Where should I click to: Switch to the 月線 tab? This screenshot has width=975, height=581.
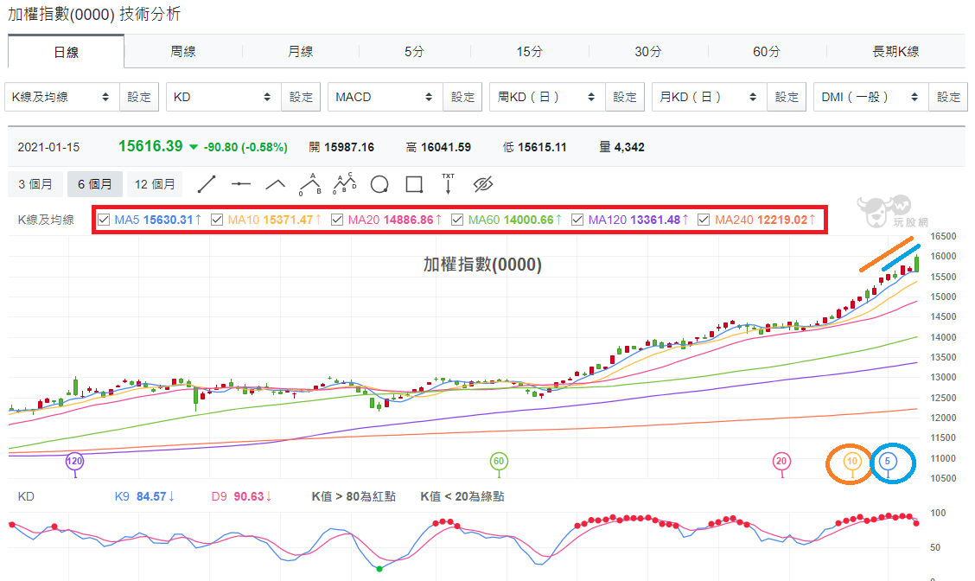[x=300, y=52]
